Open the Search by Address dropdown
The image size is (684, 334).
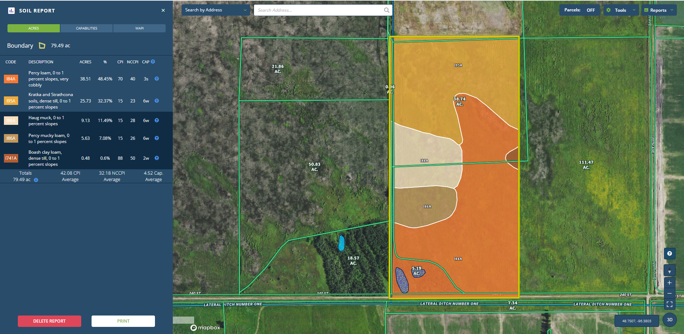point(216,10)
